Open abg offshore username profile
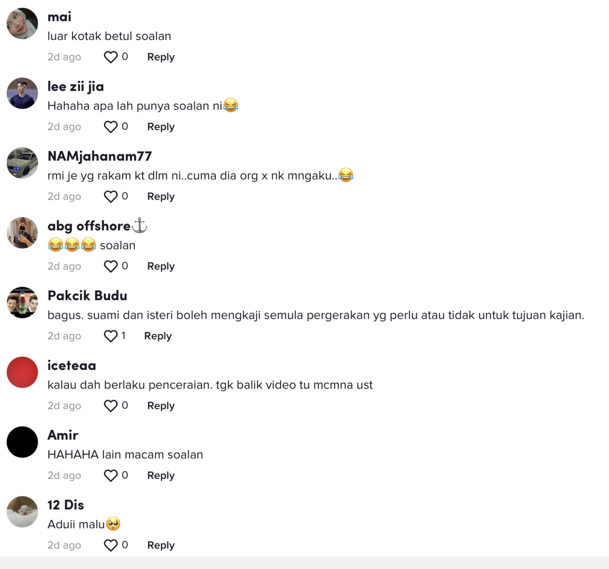This screenshot has width=609, height=569. click(x=89, y=226)
